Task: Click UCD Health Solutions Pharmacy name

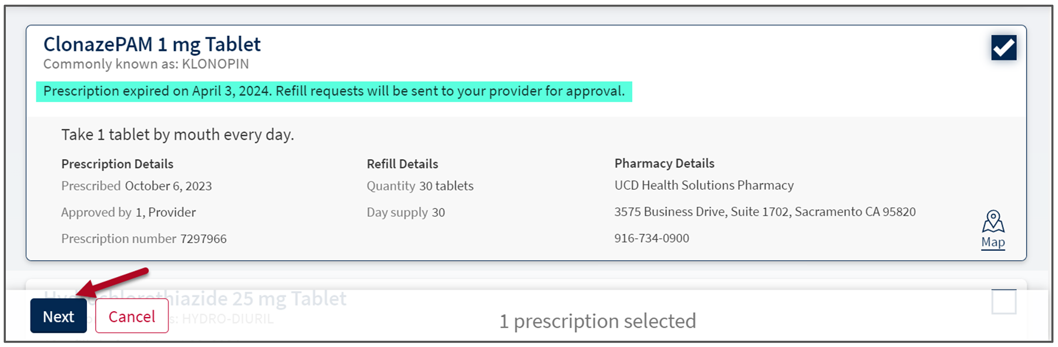Action: 704,186
